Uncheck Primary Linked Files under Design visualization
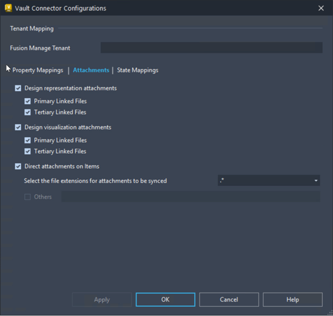The image size is (333, 316). 28,140
